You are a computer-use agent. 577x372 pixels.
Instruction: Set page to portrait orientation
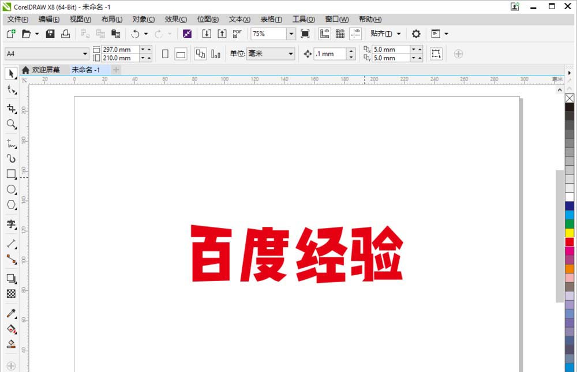point(166,53)
